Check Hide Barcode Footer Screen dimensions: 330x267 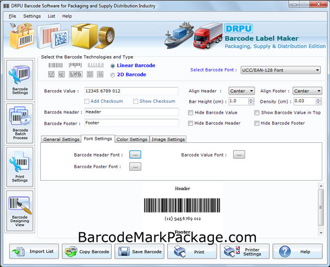tap(257, 123)
